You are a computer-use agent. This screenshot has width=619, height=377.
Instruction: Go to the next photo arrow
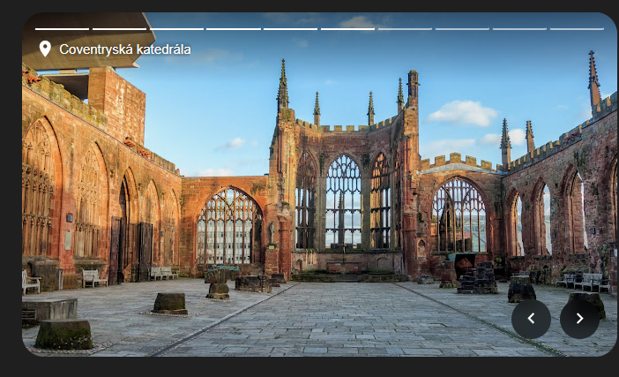tap(579, 319)
